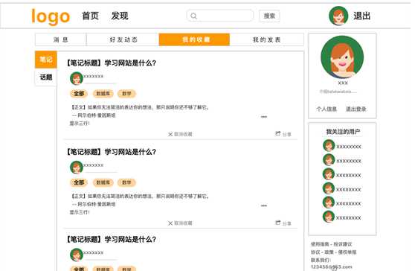Open the third note's title 学习网站是什么?
This screenshot has height=271, width=415.
click(130, 240)
